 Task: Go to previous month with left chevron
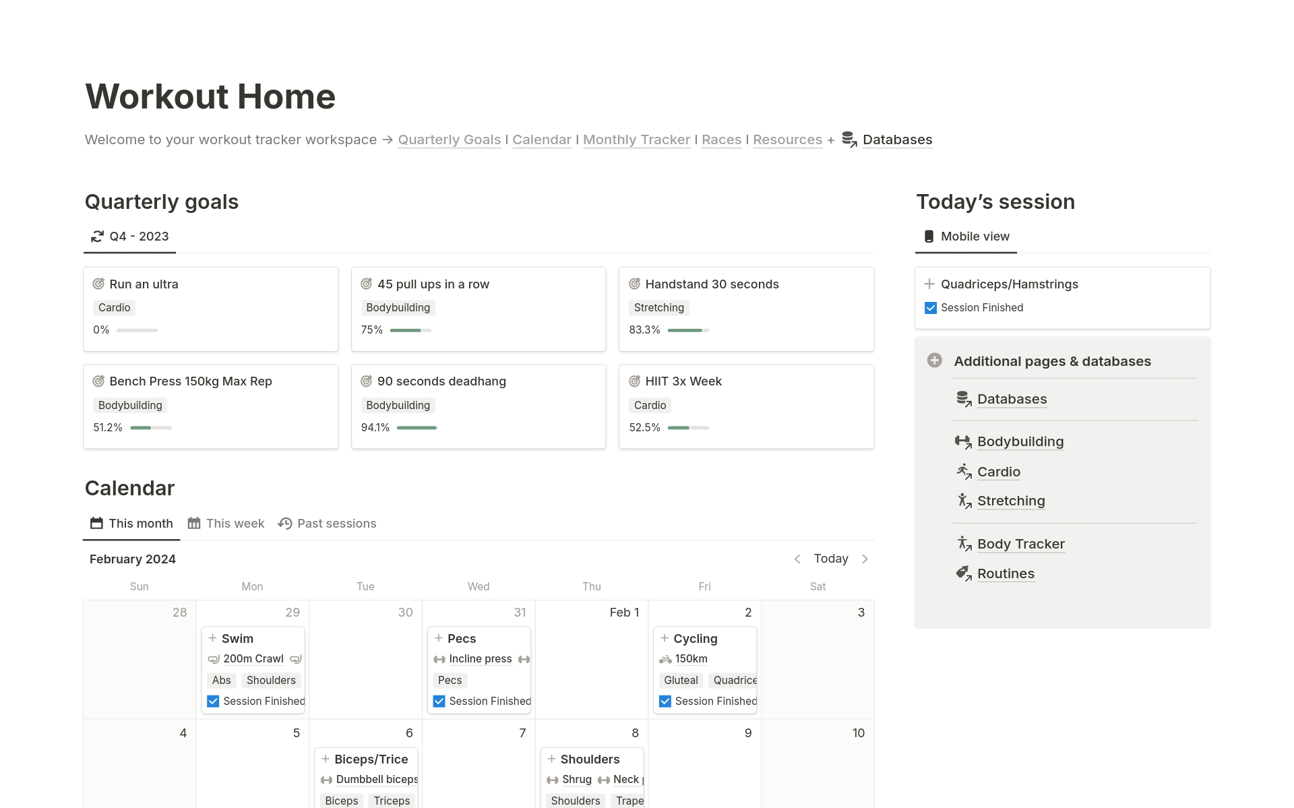797,559
